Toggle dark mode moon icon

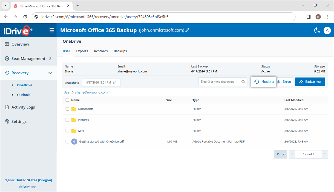[317, 30]
